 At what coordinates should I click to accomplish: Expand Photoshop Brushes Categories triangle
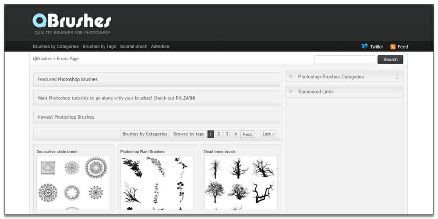pos(291,76)
